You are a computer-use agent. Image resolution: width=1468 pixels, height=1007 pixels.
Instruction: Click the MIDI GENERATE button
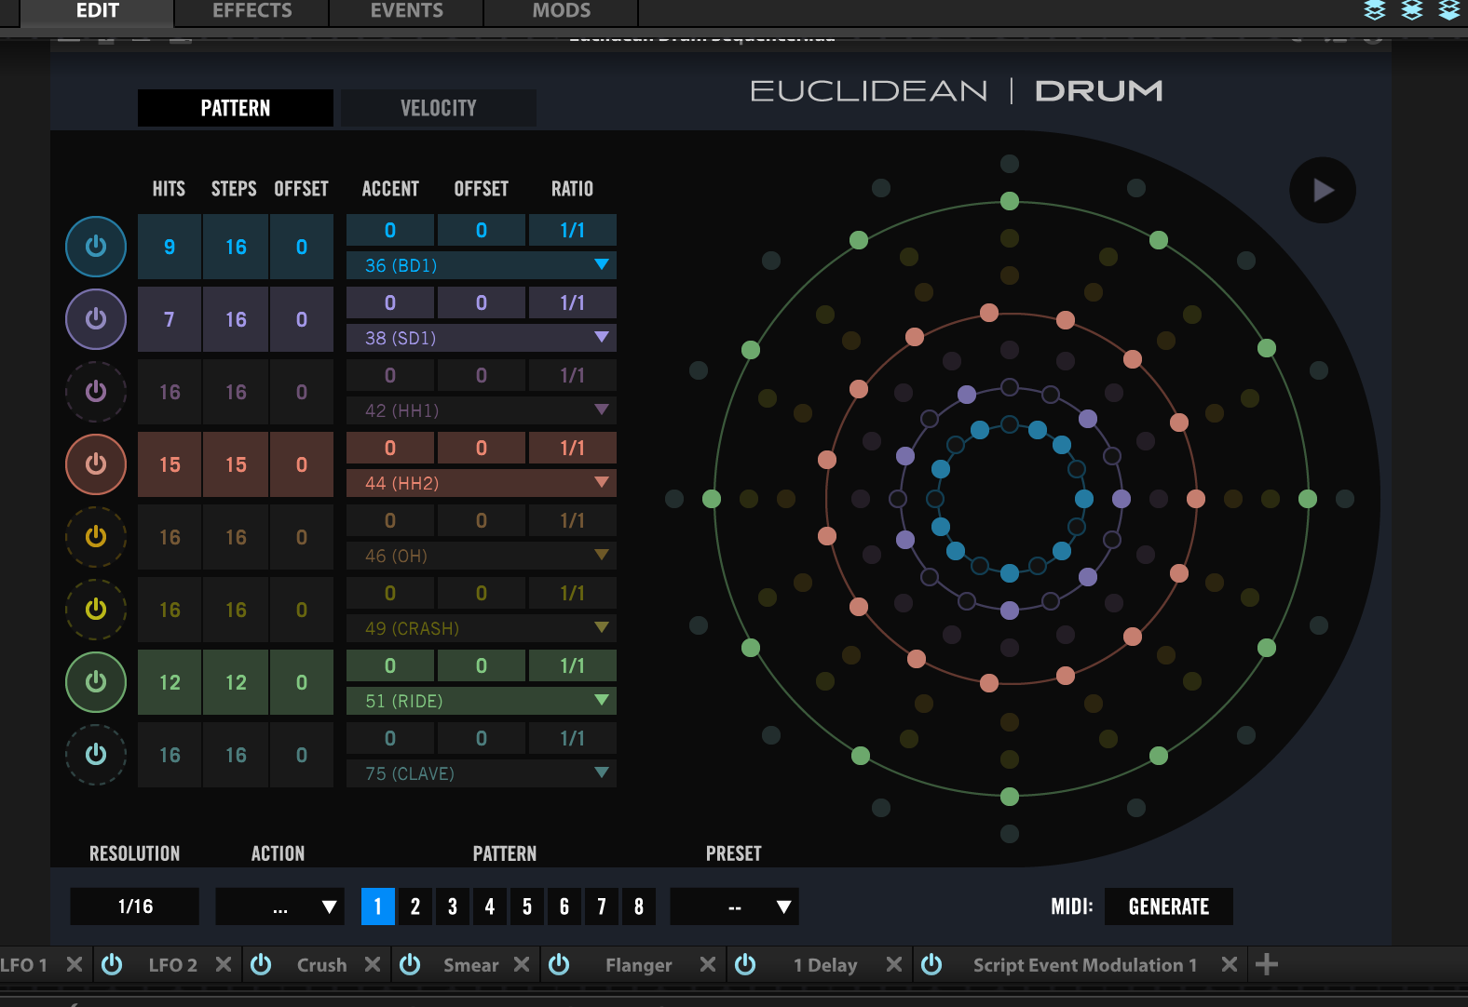1169,906
